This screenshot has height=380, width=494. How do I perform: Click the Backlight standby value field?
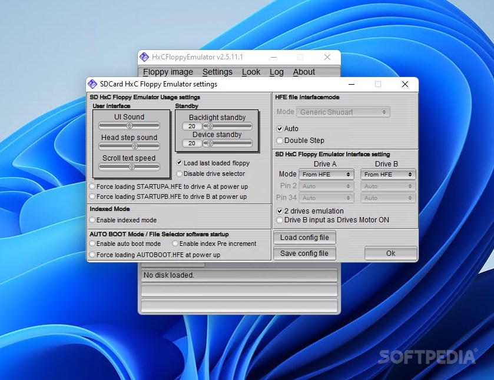[192, 126]
